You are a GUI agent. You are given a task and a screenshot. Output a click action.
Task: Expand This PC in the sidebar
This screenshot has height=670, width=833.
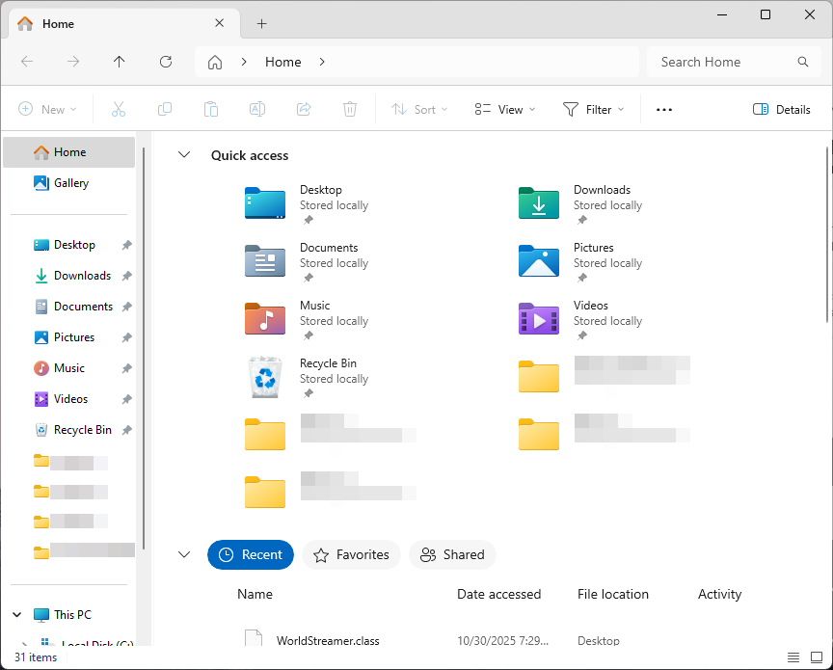pyautogui.click(x=16, y=614)
